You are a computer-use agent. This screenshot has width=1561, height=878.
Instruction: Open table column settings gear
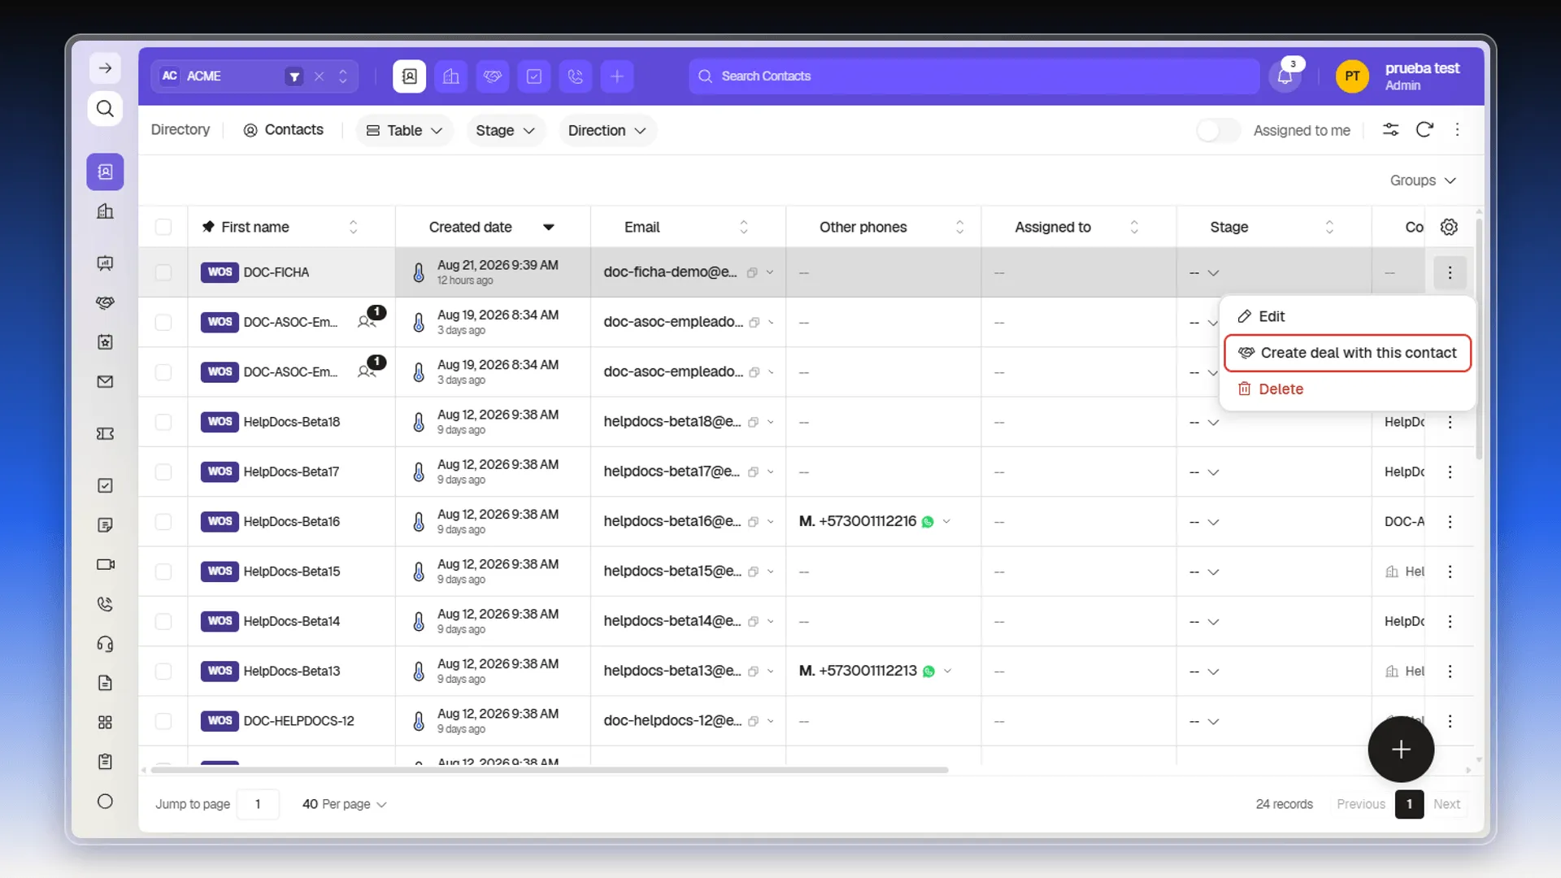[1449, 227]
